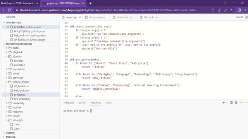Open Explorer more actions ellipsis
The width and height of the screenshot is (248, 139).
click(x=55, y=17)
